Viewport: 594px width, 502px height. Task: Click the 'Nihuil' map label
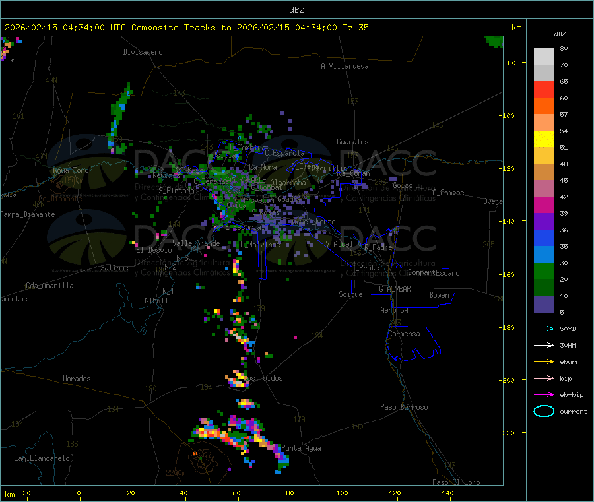156,301
